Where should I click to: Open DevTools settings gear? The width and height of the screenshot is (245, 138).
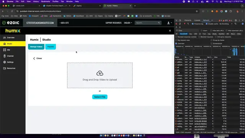click(x=236, y=20)
